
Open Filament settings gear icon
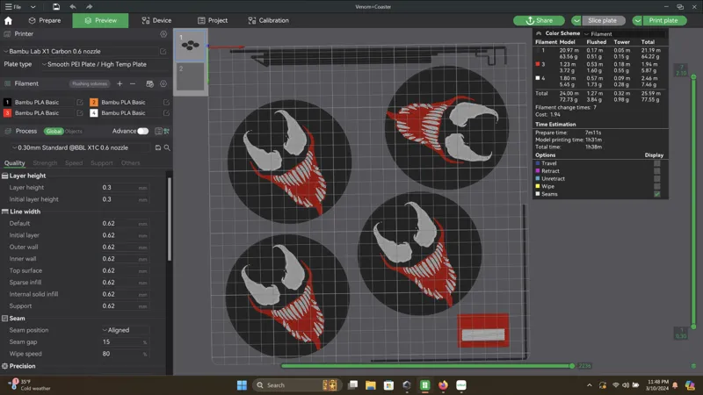[x=163, y=83]
